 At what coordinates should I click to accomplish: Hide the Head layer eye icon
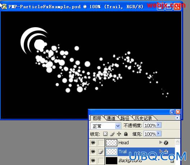click(x=93, y=143)
